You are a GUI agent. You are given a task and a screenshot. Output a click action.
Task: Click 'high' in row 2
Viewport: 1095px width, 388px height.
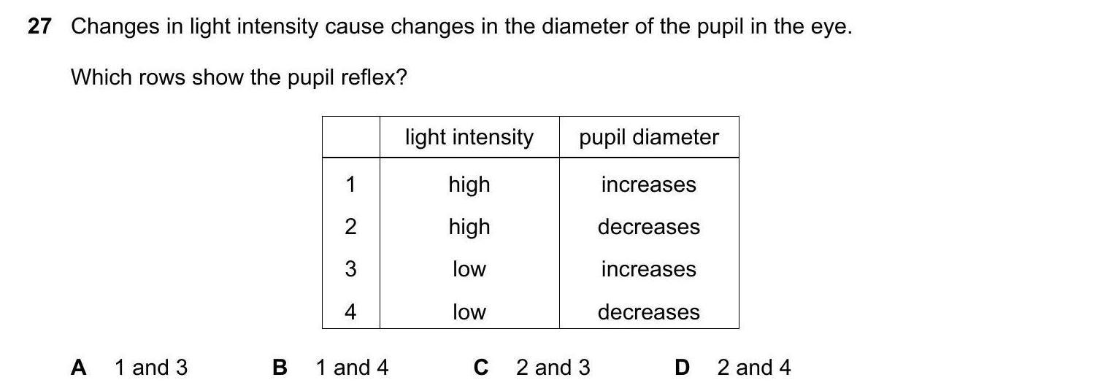[469, 227]
